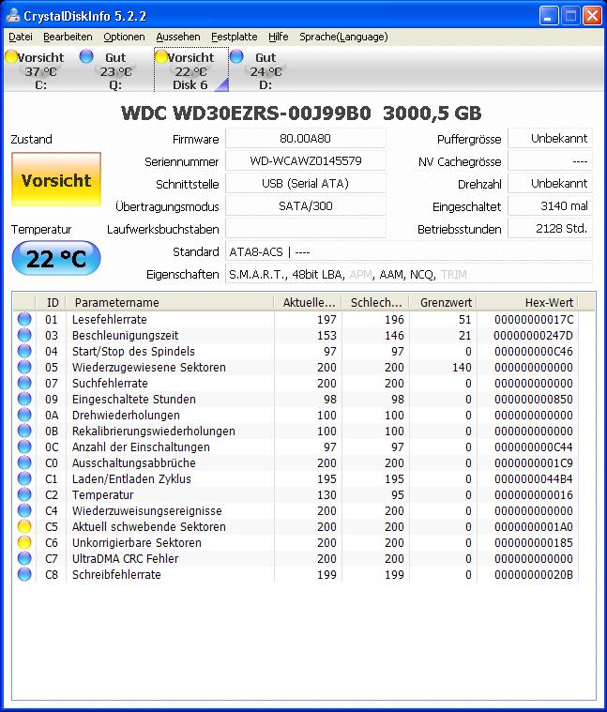This screenshot has width=607, height=712.
Task: Click the CrystalDiskInfo title bar icon
Action: coord(13,16)
